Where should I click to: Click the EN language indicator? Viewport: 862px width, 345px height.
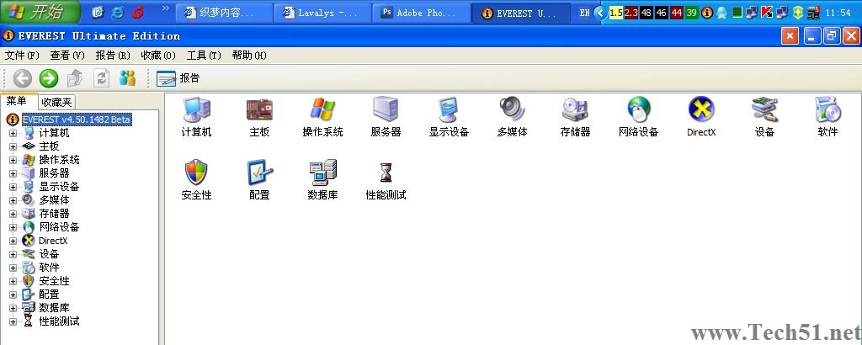584,13
